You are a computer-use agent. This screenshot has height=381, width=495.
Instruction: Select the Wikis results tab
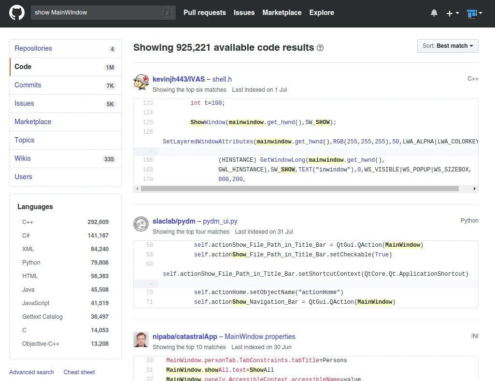point(66,158)
